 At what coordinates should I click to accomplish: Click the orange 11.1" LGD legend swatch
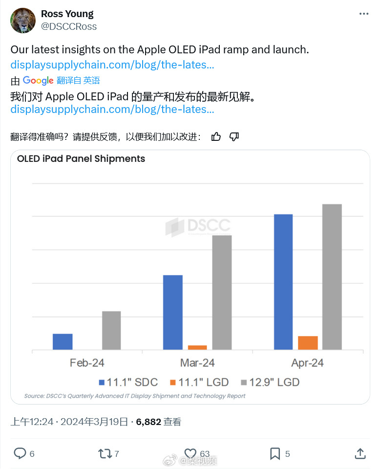pyautogui.click(x=173, y=382)
